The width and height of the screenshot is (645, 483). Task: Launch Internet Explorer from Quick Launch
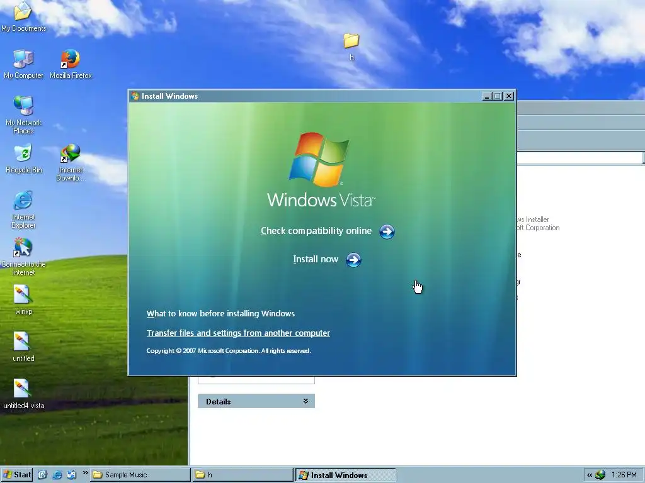tap(57, 475)
